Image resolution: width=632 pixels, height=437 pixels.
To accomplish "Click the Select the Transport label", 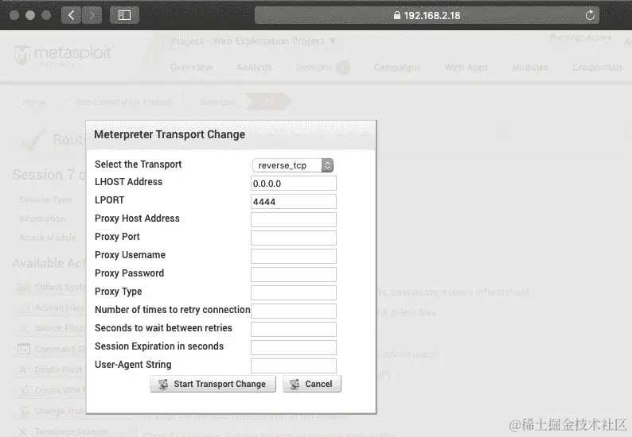I will pos(138,164).
